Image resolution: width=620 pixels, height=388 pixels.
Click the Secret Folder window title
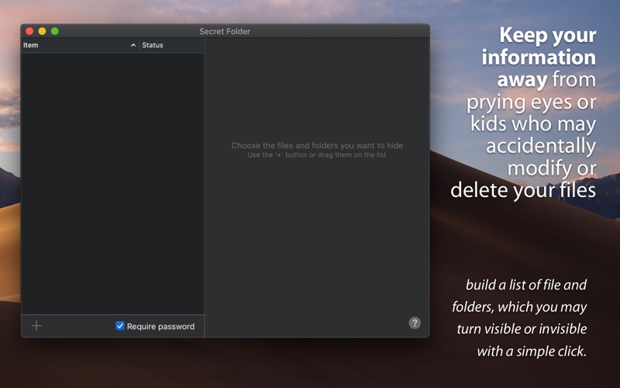click(225, 31)
